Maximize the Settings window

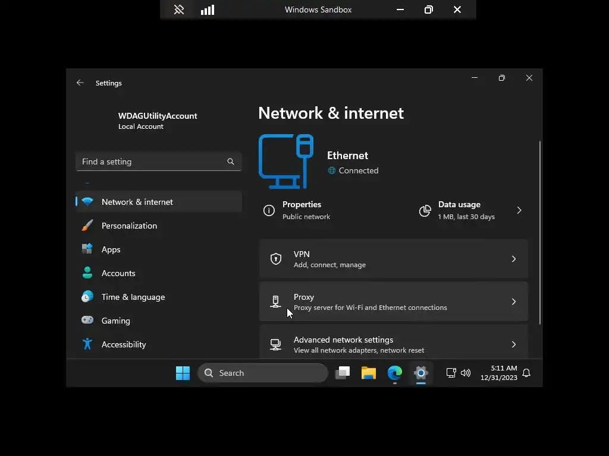[x=502, y=78]
